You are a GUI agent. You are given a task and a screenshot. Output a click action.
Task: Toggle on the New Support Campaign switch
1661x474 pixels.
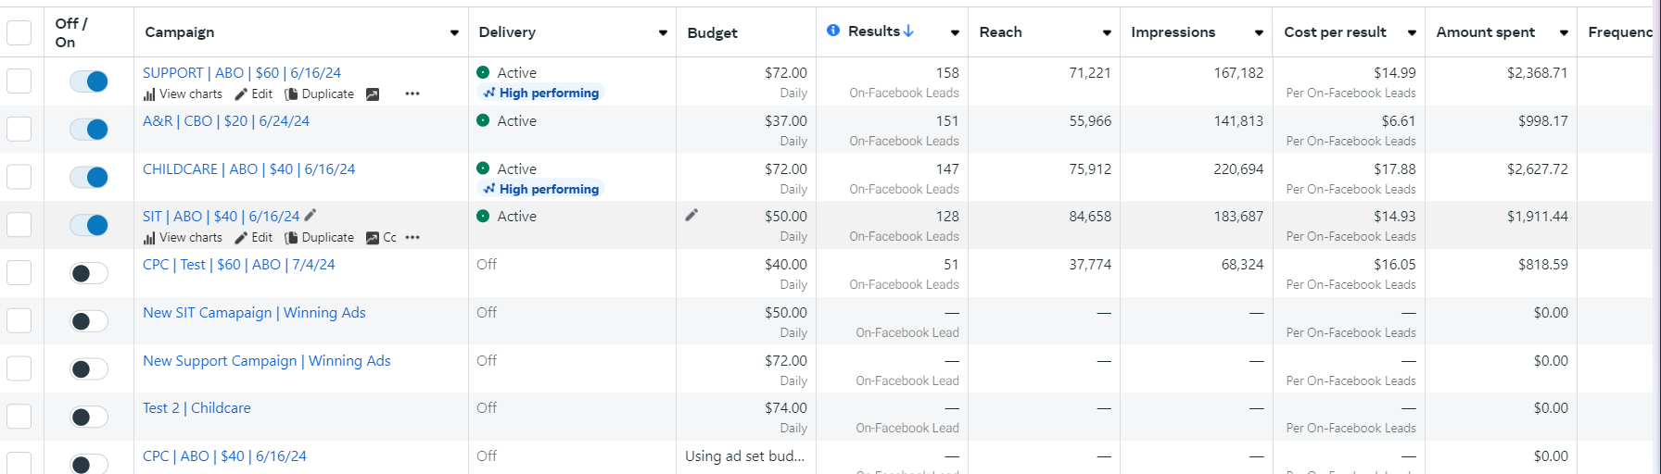point(89,369)
